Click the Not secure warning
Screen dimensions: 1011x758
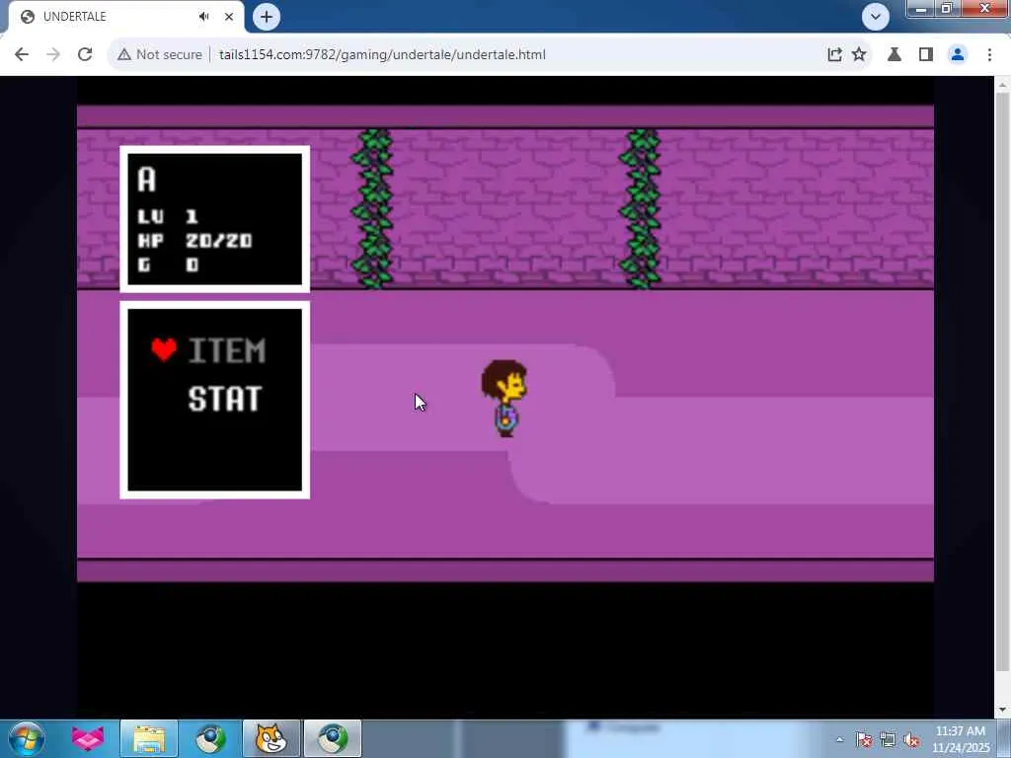[159, 55]
